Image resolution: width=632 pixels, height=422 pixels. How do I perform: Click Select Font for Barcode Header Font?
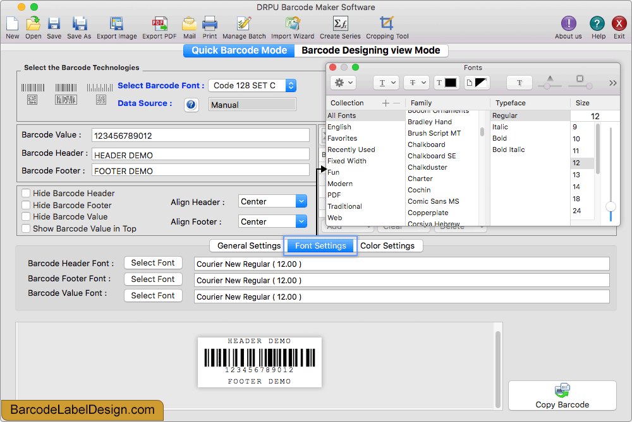pos(153,262)
